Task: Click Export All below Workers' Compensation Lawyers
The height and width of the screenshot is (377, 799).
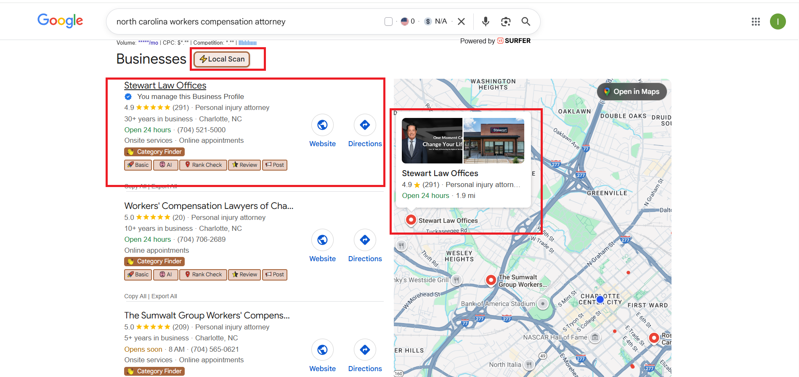Action: [x=164, y=296]
